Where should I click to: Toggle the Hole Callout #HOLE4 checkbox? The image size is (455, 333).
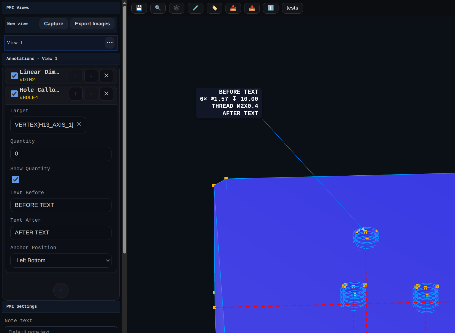[x=14, y=94]
